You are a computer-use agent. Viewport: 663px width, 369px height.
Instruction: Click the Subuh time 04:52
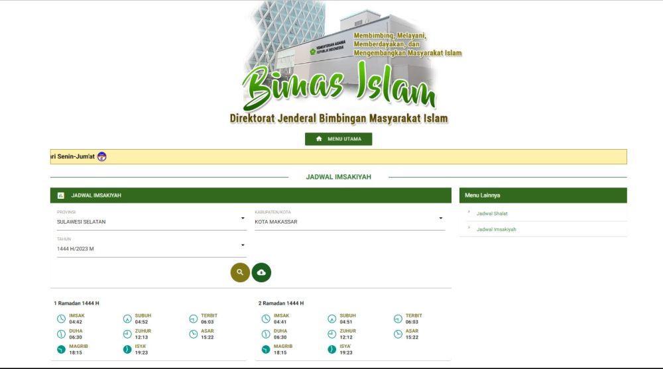[x=142, y=322]
